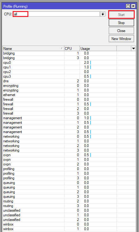Click the Close button
The width and height of the screenshot is (139, 232).
[x=121, y=31]
